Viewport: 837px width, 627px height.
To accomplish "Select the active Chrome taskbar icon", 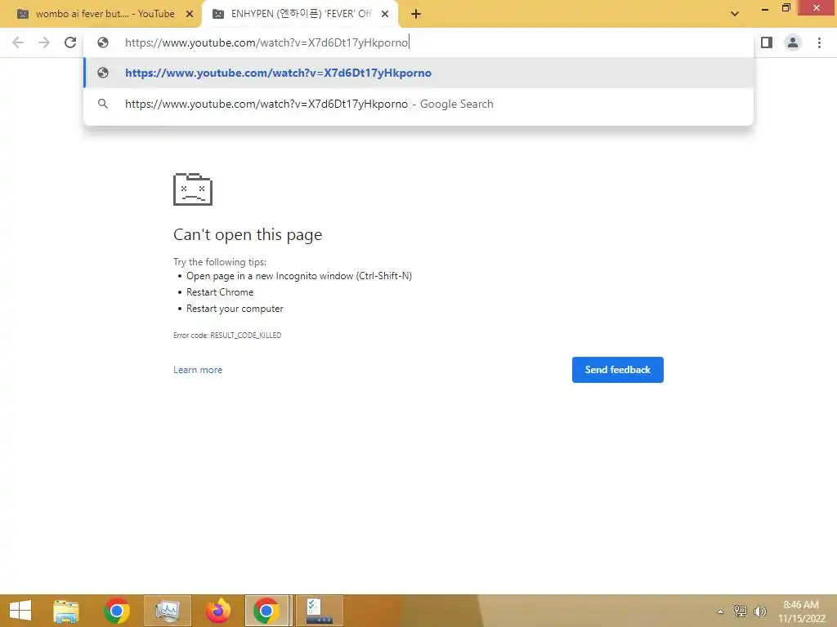I will (267, 611).
